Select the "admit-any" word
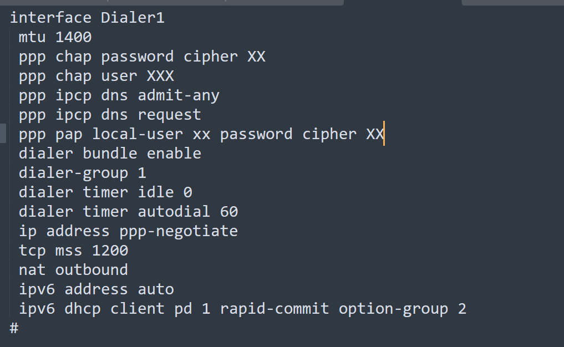Viewport: 564px width, 347px height. coord(179,95)
